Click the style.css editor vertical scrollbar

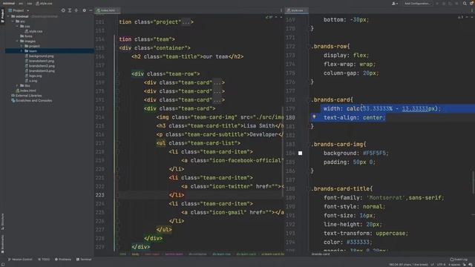point(474,182)
